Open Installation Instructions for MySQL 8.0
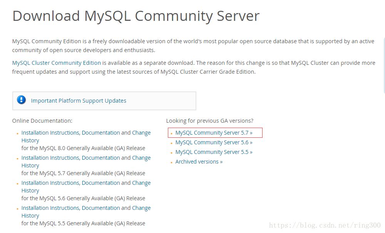Screen dimensions: 385x233 point(50,133)
